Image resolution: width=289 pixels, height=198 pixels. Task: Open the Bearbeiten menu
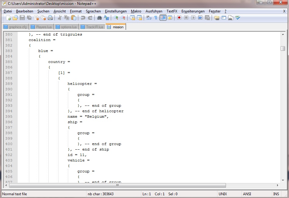click(x=24, y=11)
